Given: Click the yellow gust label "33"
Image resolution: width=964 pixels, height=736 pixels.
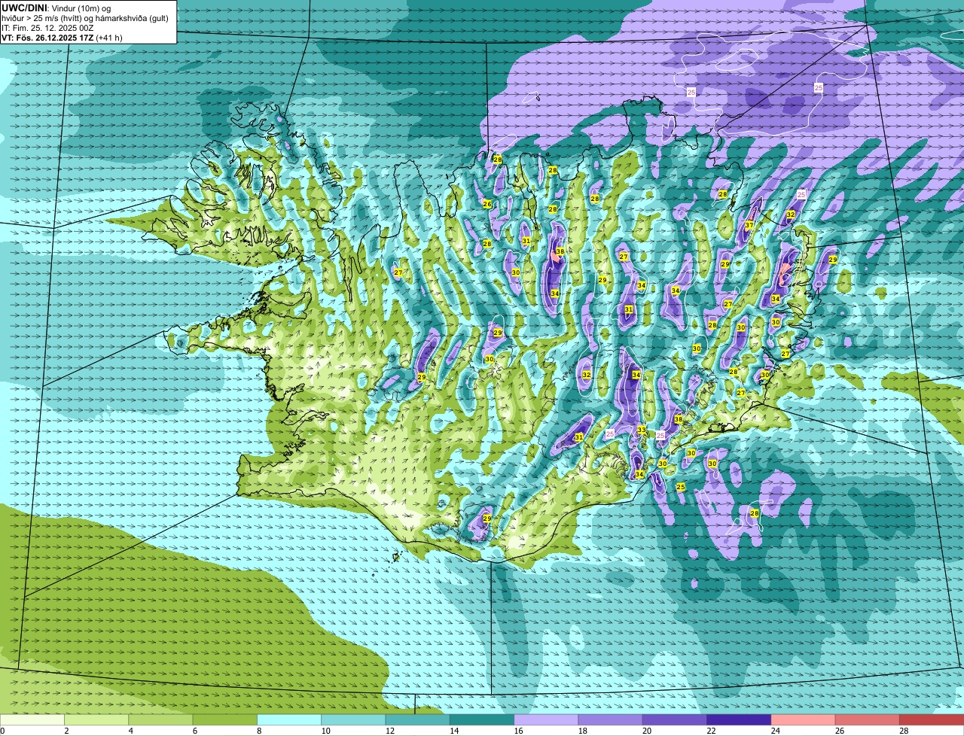Looking at the screenshot, I should [642, 430].
